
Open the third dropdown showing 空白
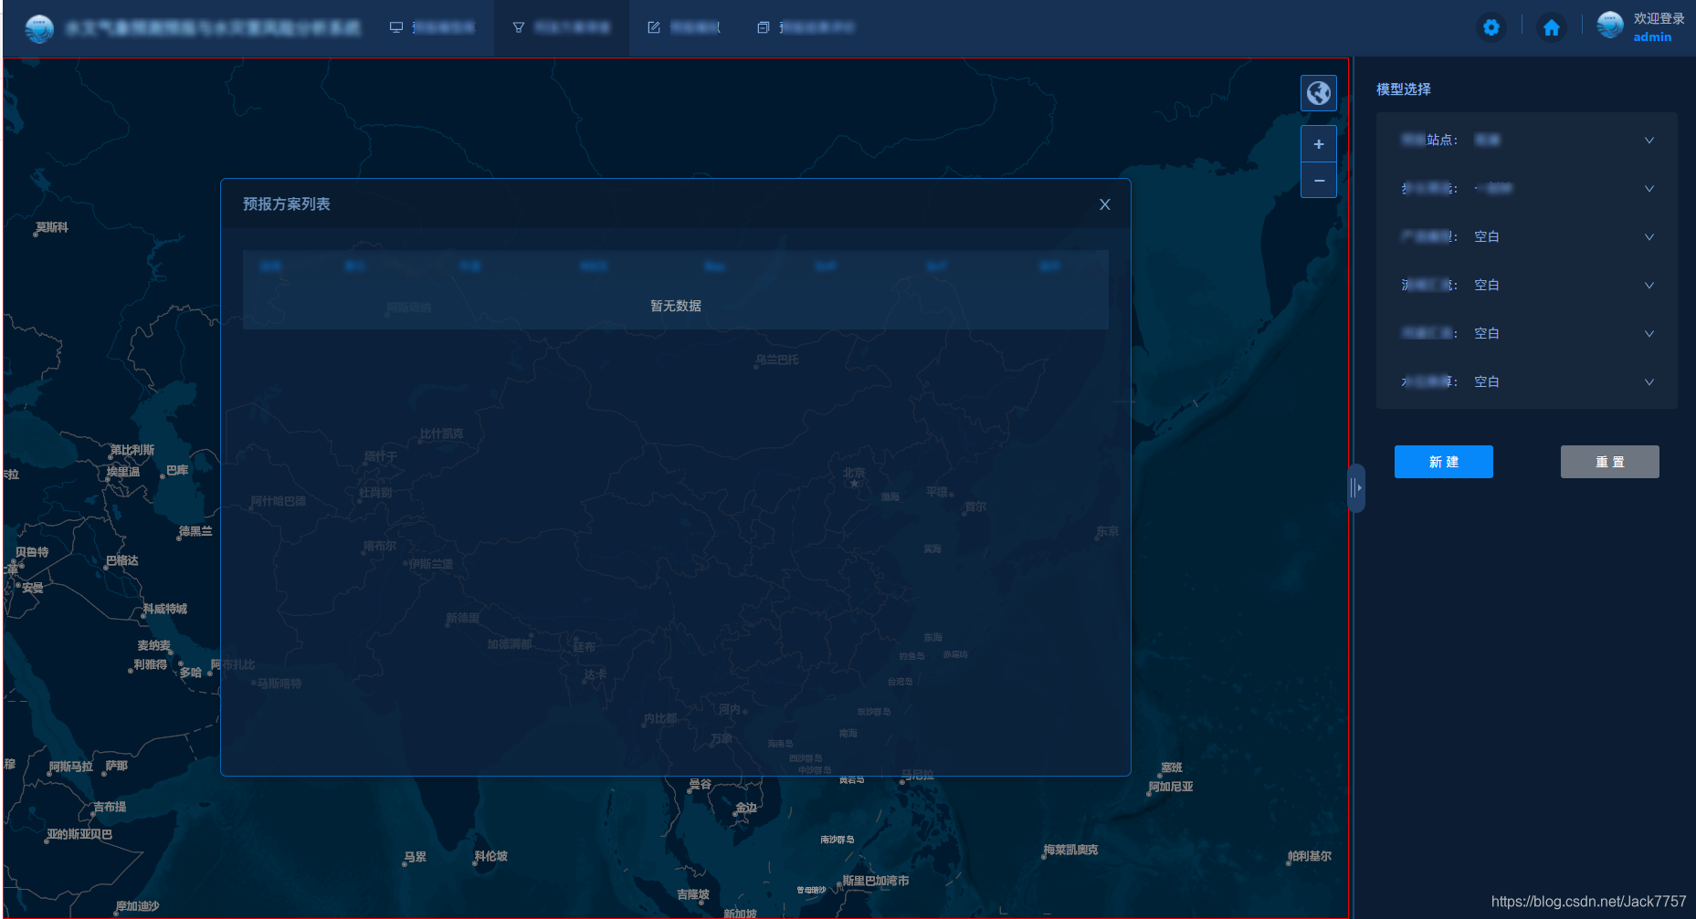[1527, 333]
